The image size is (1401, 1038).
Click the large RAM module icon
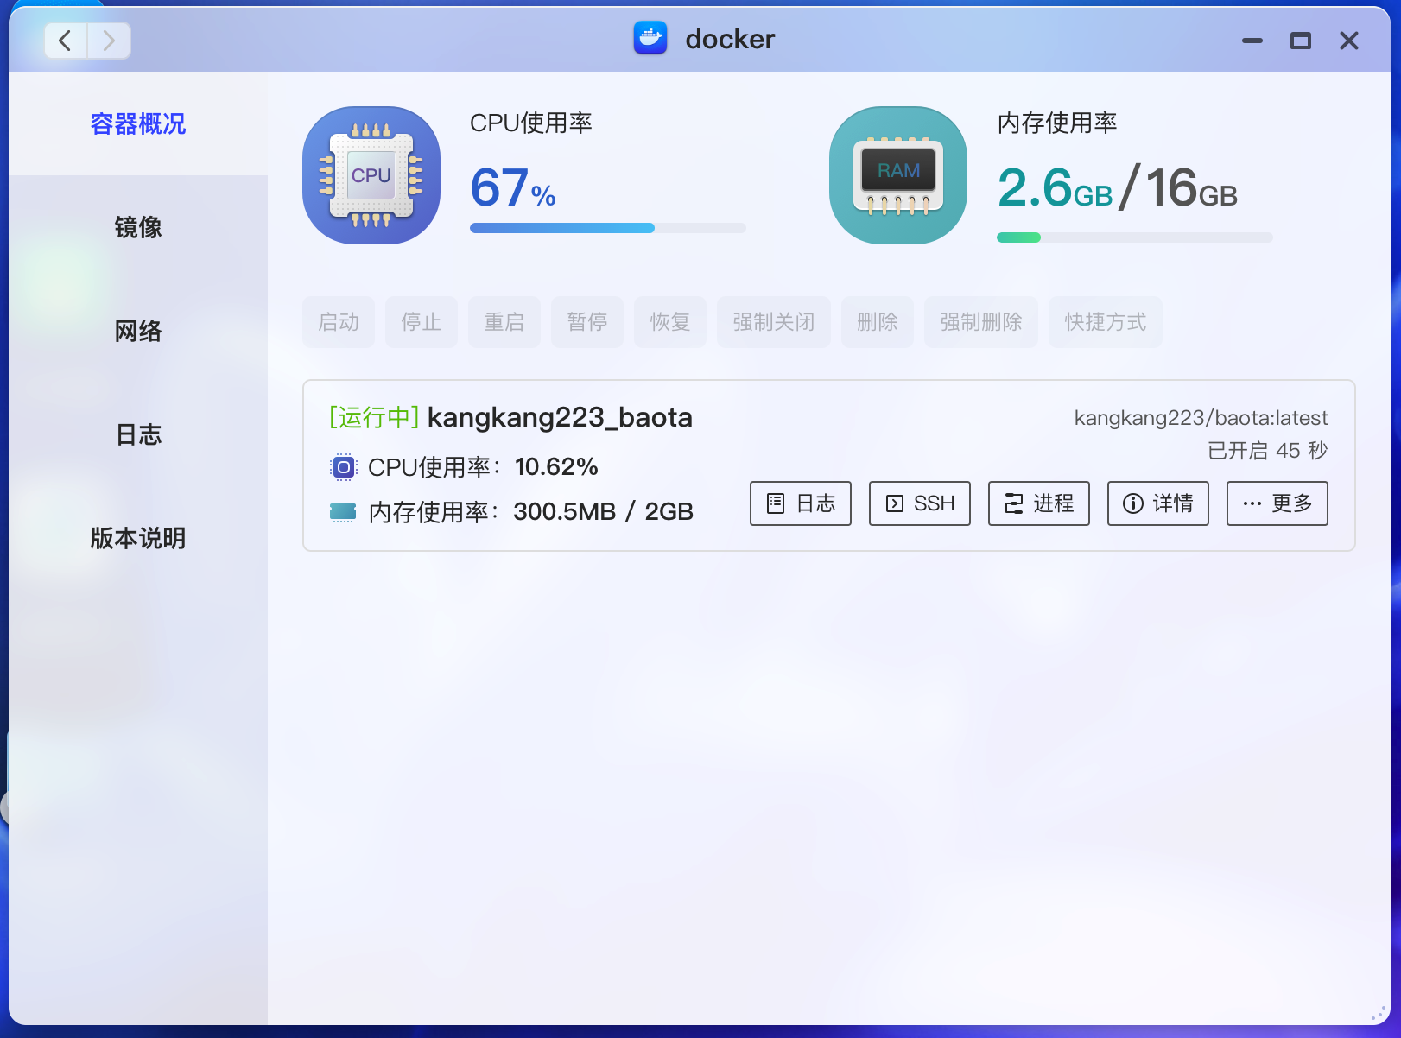pos(898,175)
